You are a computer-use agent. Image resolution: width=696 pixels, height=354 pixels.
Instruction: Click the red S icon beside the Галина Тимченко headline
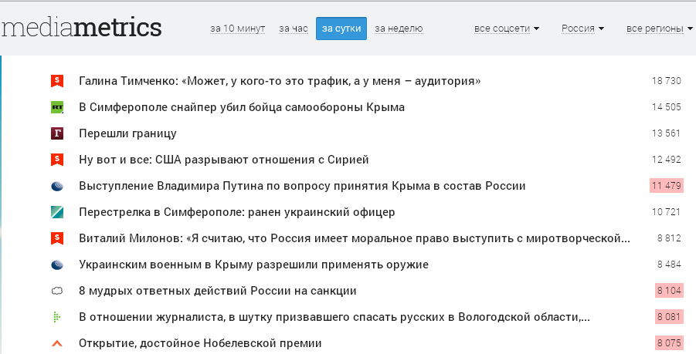56,81
